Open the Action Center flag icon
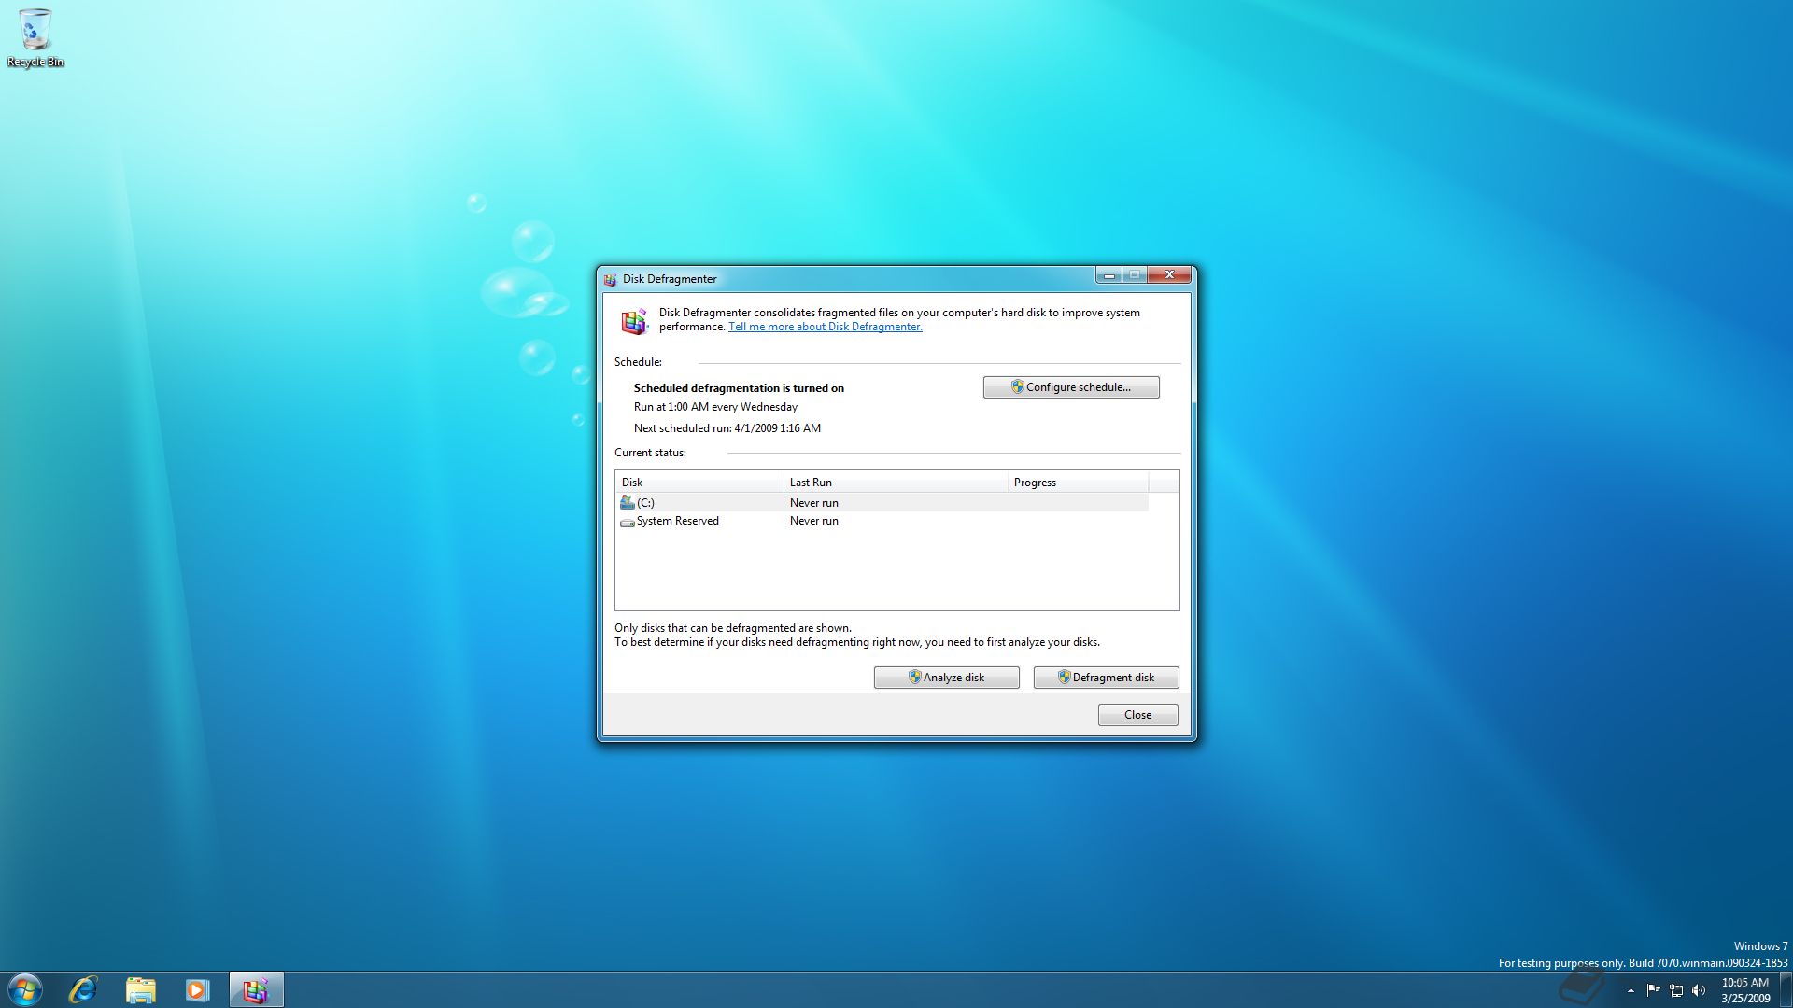This screenshot has height=1008, width=1793. click(x=1653, y=990)
